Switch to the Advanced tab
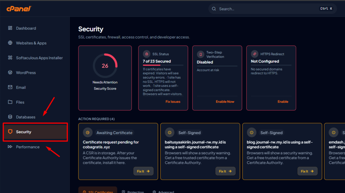 coord(163,191)
